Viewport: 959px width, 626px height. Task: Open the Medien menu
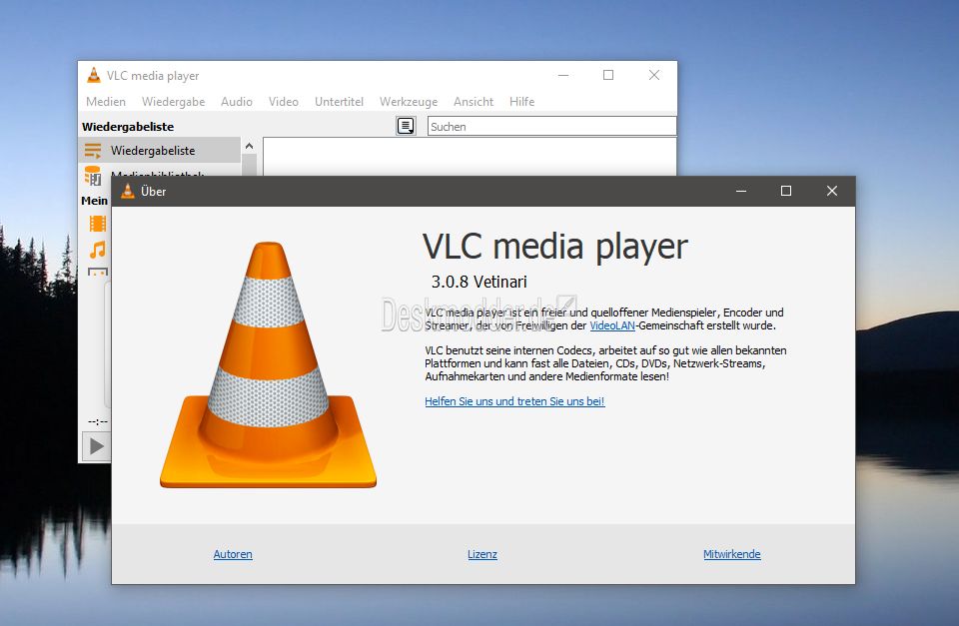pyautogui.click(x=106, y=102)
